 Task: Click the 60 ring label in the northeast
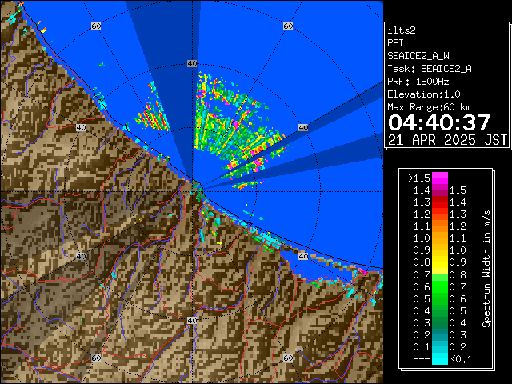[x=288, y=26]
